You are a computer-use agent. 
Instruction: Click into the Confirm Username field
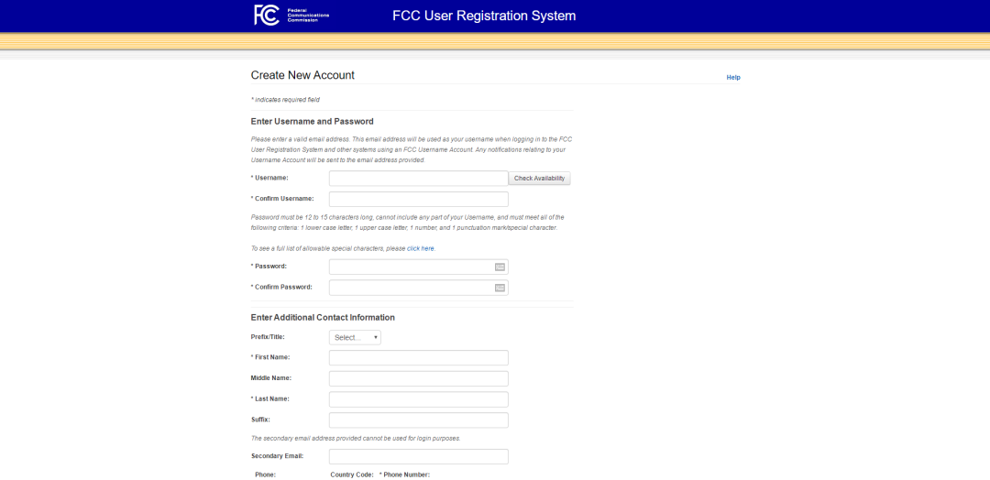tap(418, 199)
